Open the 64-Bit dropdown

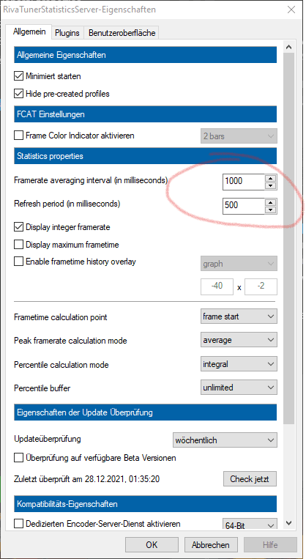[250, 525]
